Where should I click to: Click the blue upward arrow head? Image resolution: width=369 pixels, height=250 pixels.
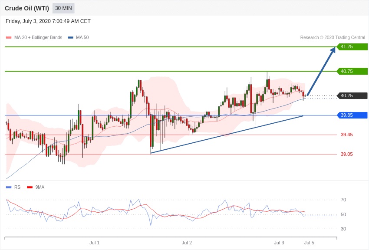(x=333, y=50)
